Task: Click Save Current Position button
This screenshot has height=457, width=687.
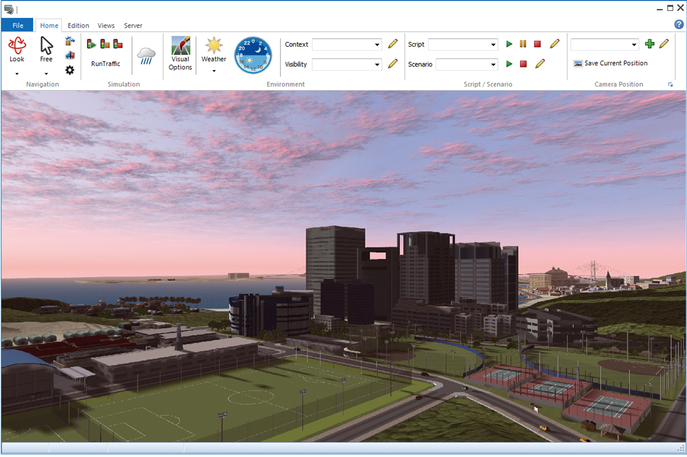Action: point(610,63)
